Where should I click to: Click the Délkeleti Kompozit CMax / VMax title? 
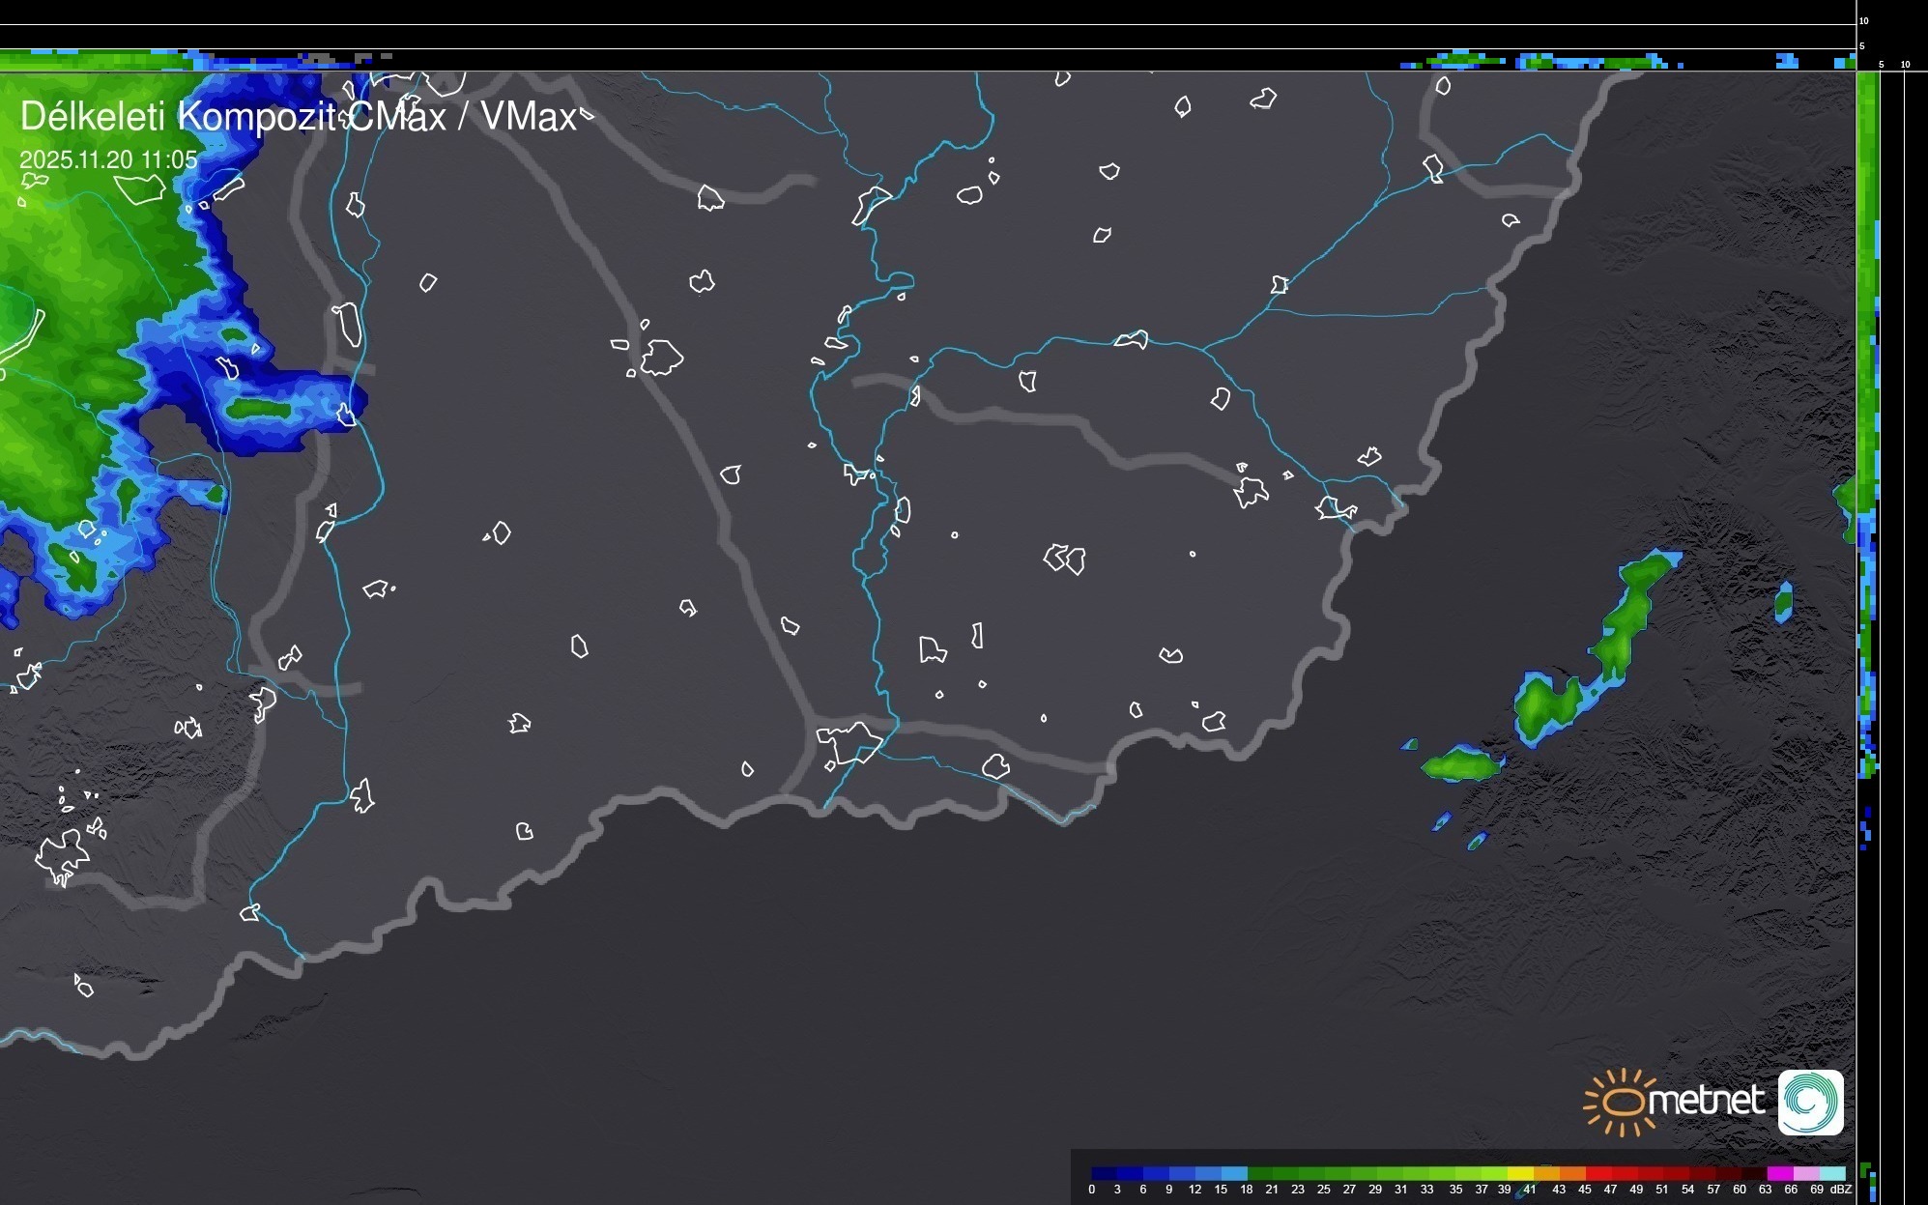click(x=298, y=117)
